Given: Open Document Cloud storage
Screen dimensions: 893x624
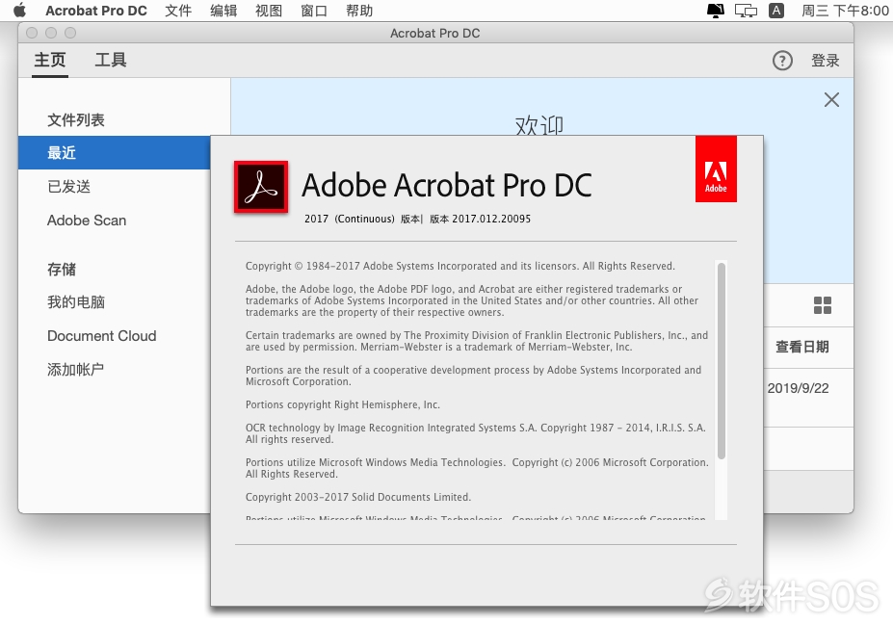Looking at the screenshot, I should (101, 336).
